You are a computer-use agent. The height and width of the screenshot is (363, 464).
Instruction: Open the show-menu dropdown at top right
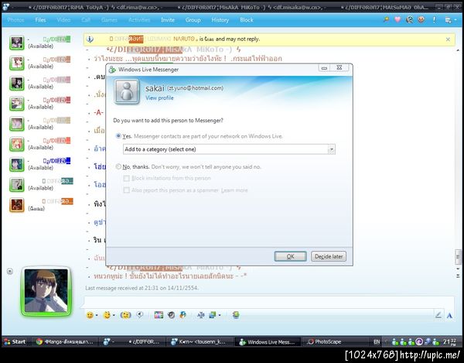tap(449, 20)
